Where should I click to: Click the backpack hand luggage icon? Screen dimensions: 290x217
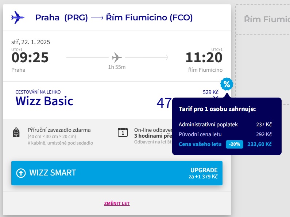(x=16, y=132)
